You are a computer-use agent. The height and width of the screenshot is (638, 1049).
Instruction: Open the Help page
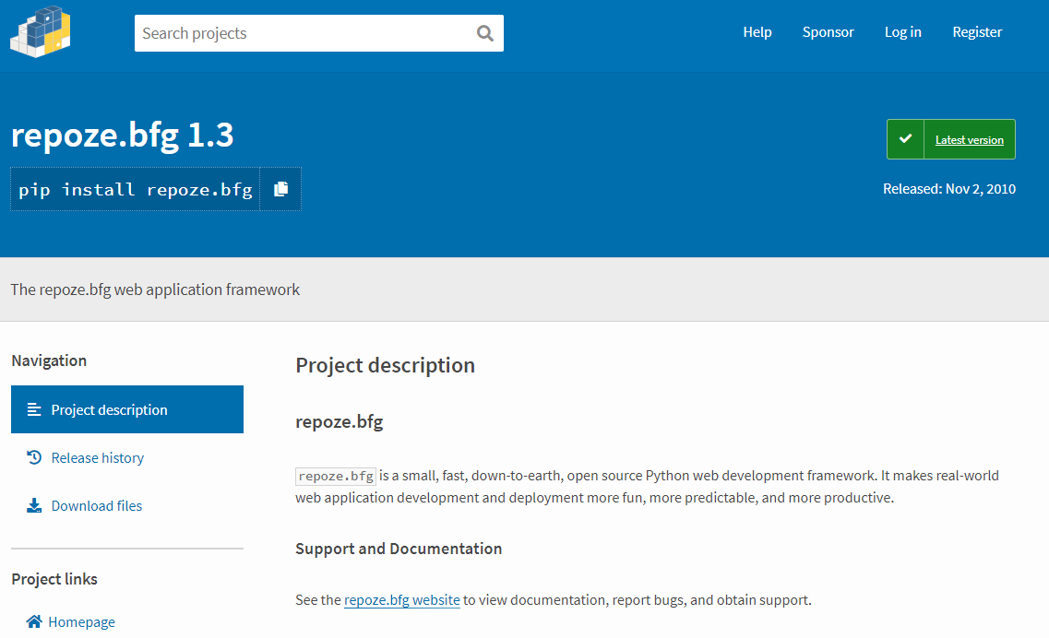[x=757, y=32]
